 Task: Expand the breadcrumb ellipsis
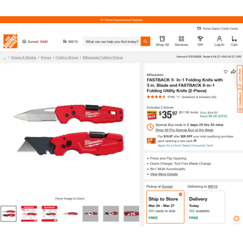[x=5, y=58]
